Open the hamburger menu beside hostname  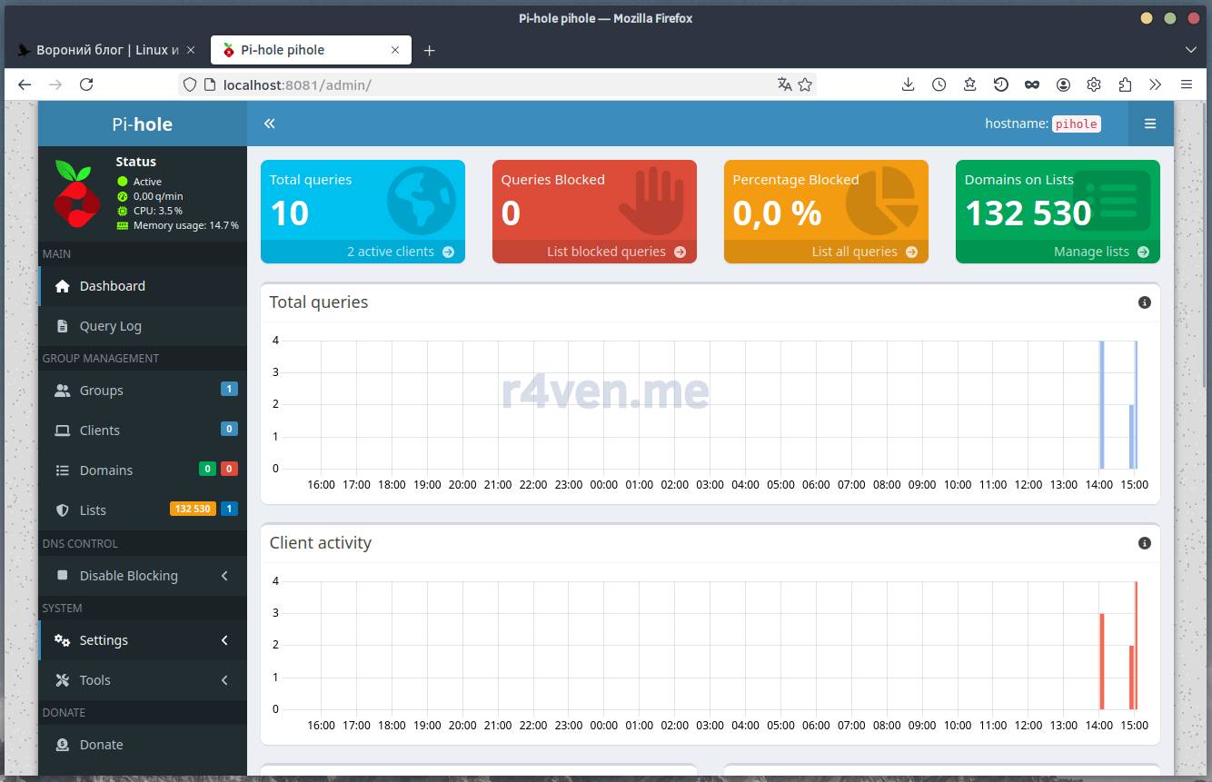coord(1149,124)
